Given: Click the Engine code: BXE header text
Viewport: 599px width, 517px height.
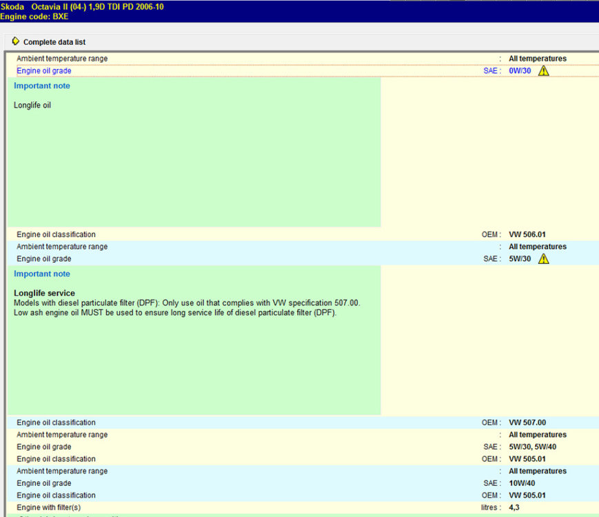Looking at the screenshot, I should [x=34, y=17].
